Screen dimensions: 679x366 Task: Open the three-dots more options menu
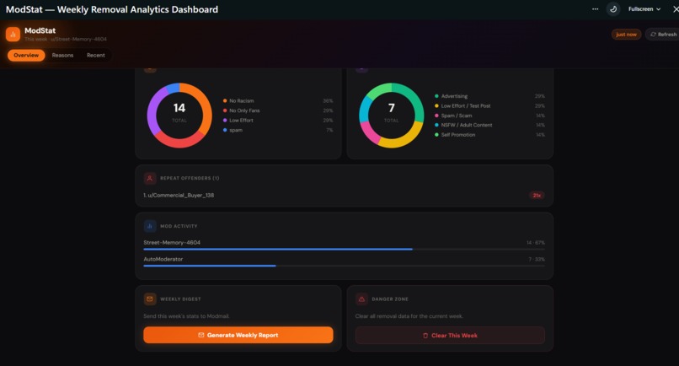click(x=596, y=8)
